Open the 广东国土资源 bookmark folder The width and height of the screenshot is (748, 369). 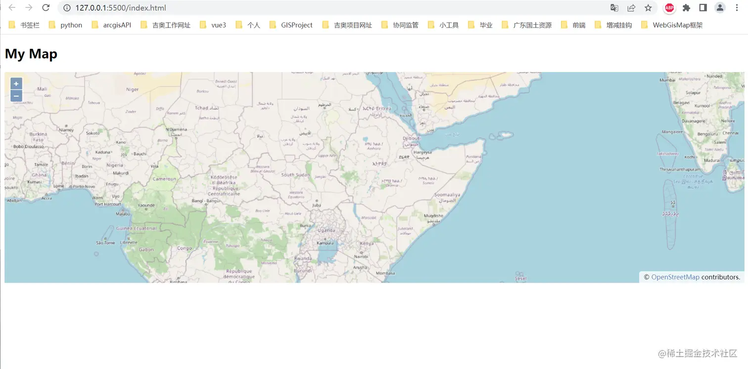coord(526,25)
